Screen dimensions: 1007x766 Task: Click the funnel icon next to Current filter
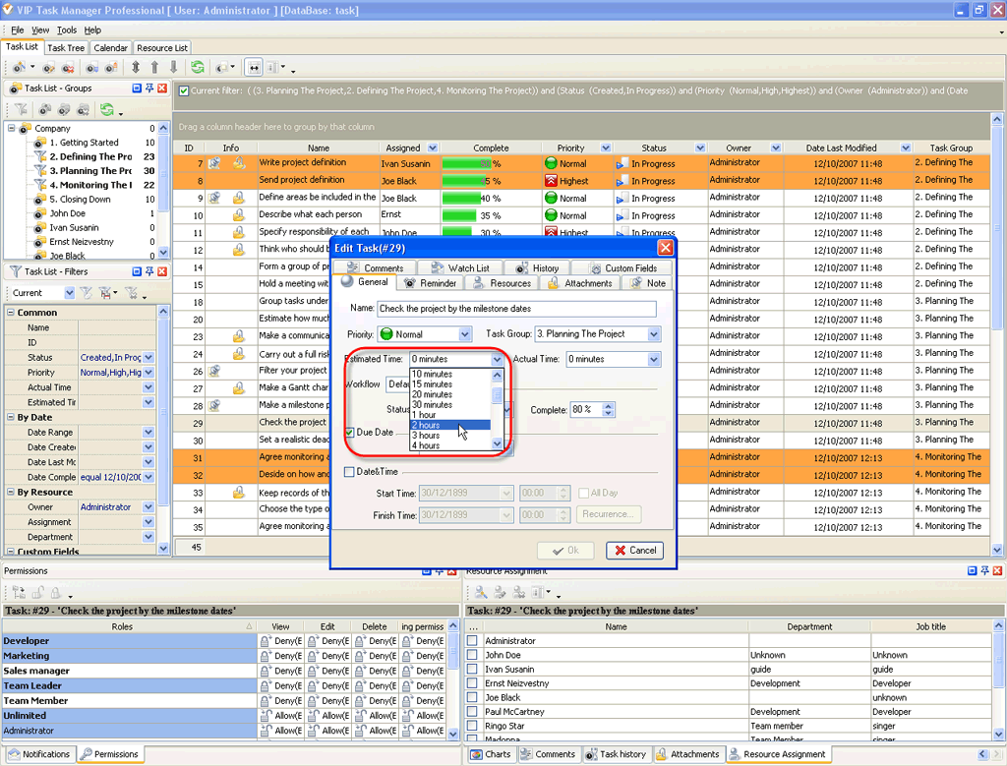coord(87,293)
